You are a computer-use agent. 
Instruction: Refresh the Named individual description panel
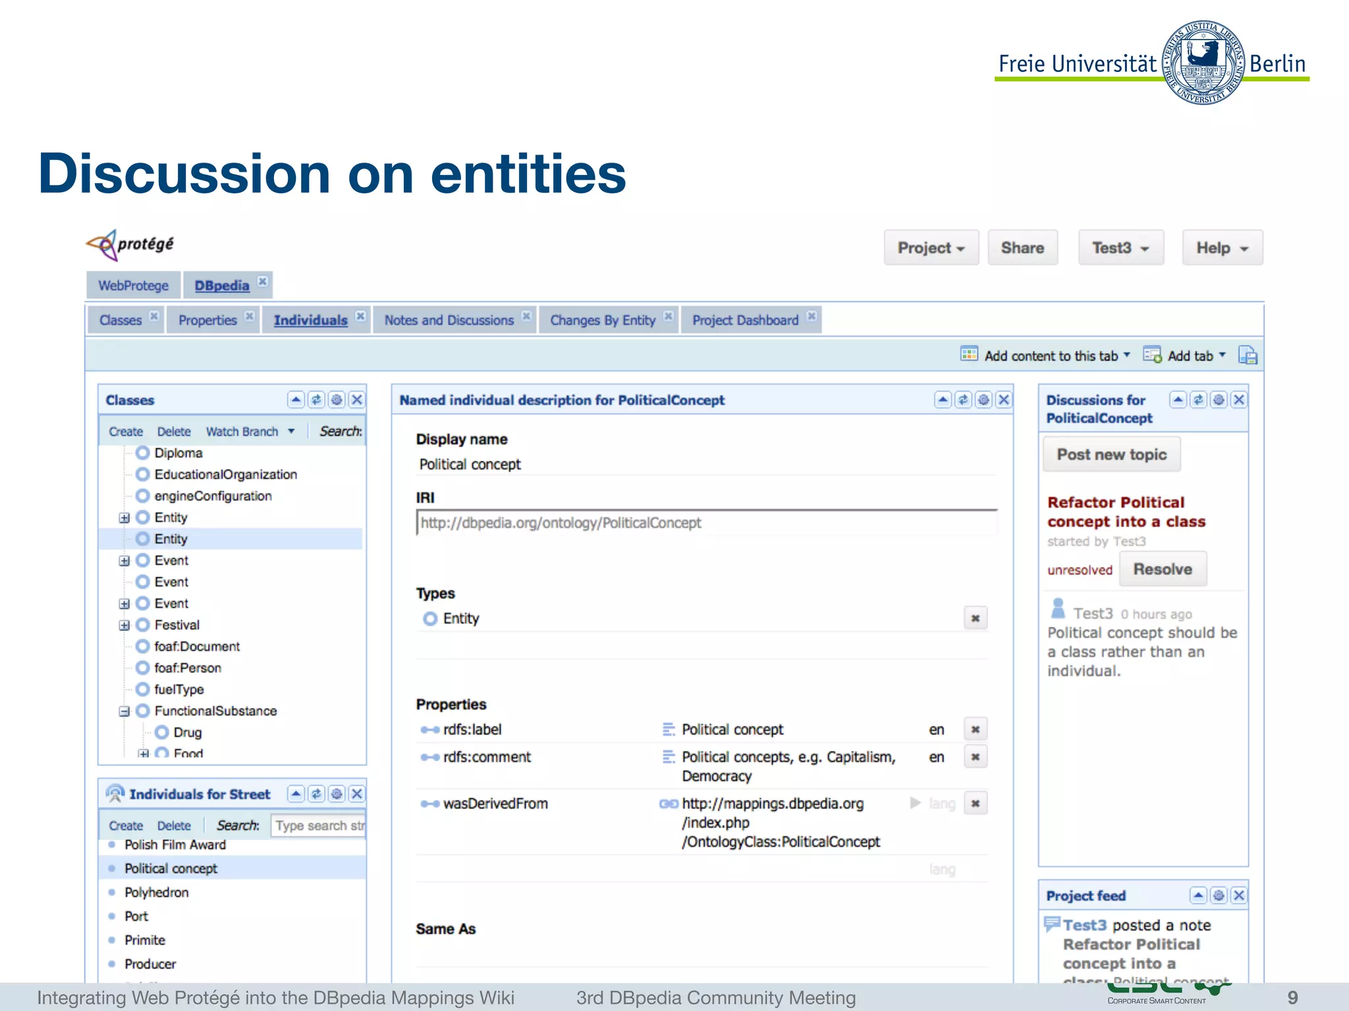[x=964, y=400]
